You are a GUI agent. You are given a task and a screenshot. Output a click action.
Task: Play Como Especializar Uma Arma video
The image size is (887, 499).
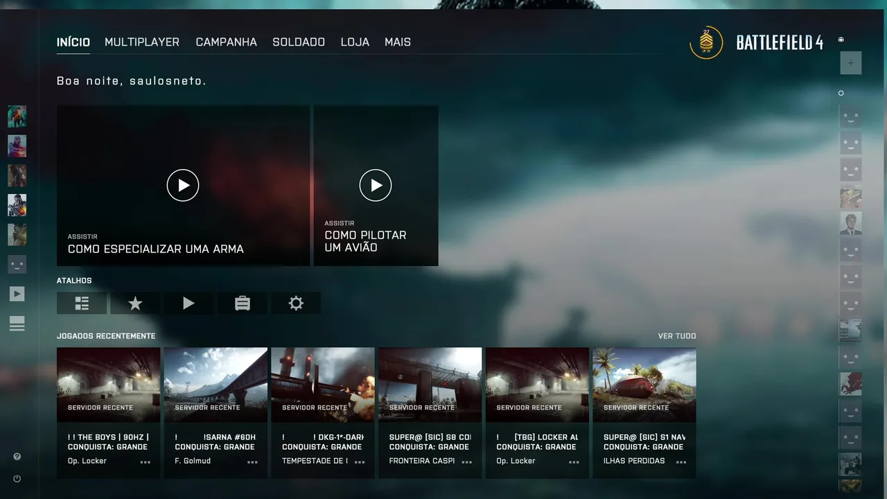click(183, 185)
